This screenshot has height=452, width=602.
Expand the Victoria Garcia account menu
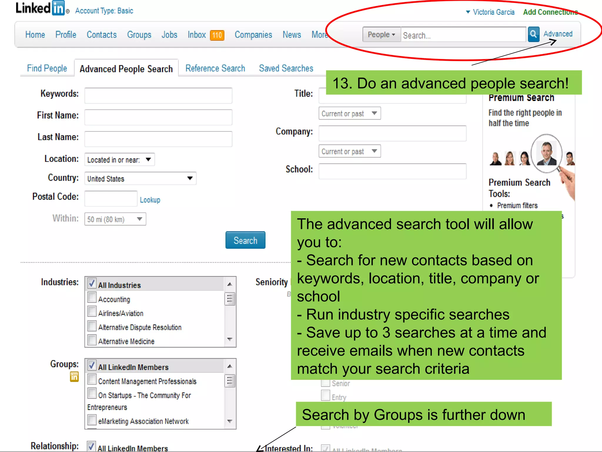click(490, 12)
